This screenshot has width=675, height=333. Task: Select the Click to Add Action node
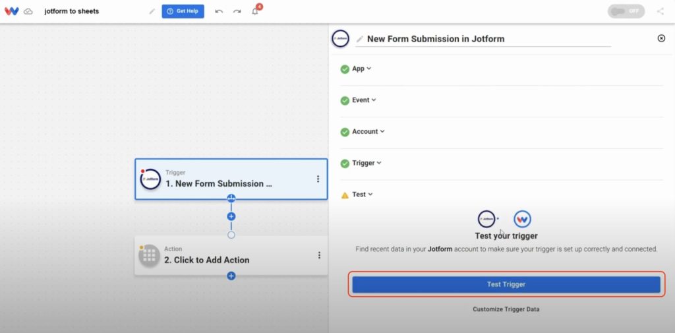point(231,255)
